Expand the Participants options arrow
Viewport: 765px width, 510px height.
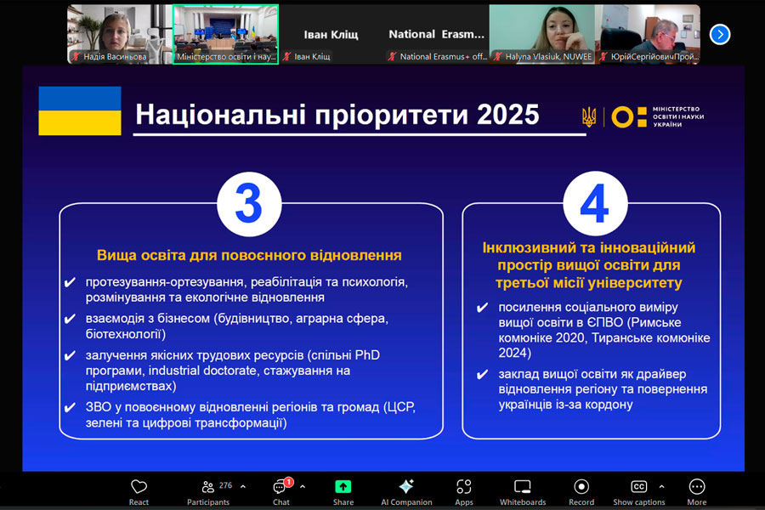[243, 486]
